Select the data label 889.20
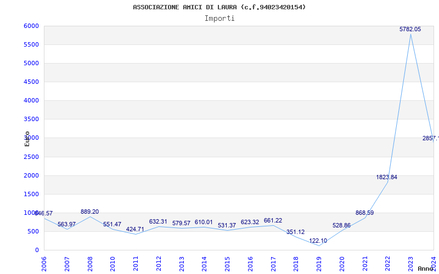Screen dimensions: 439x274 click(90, 212)
